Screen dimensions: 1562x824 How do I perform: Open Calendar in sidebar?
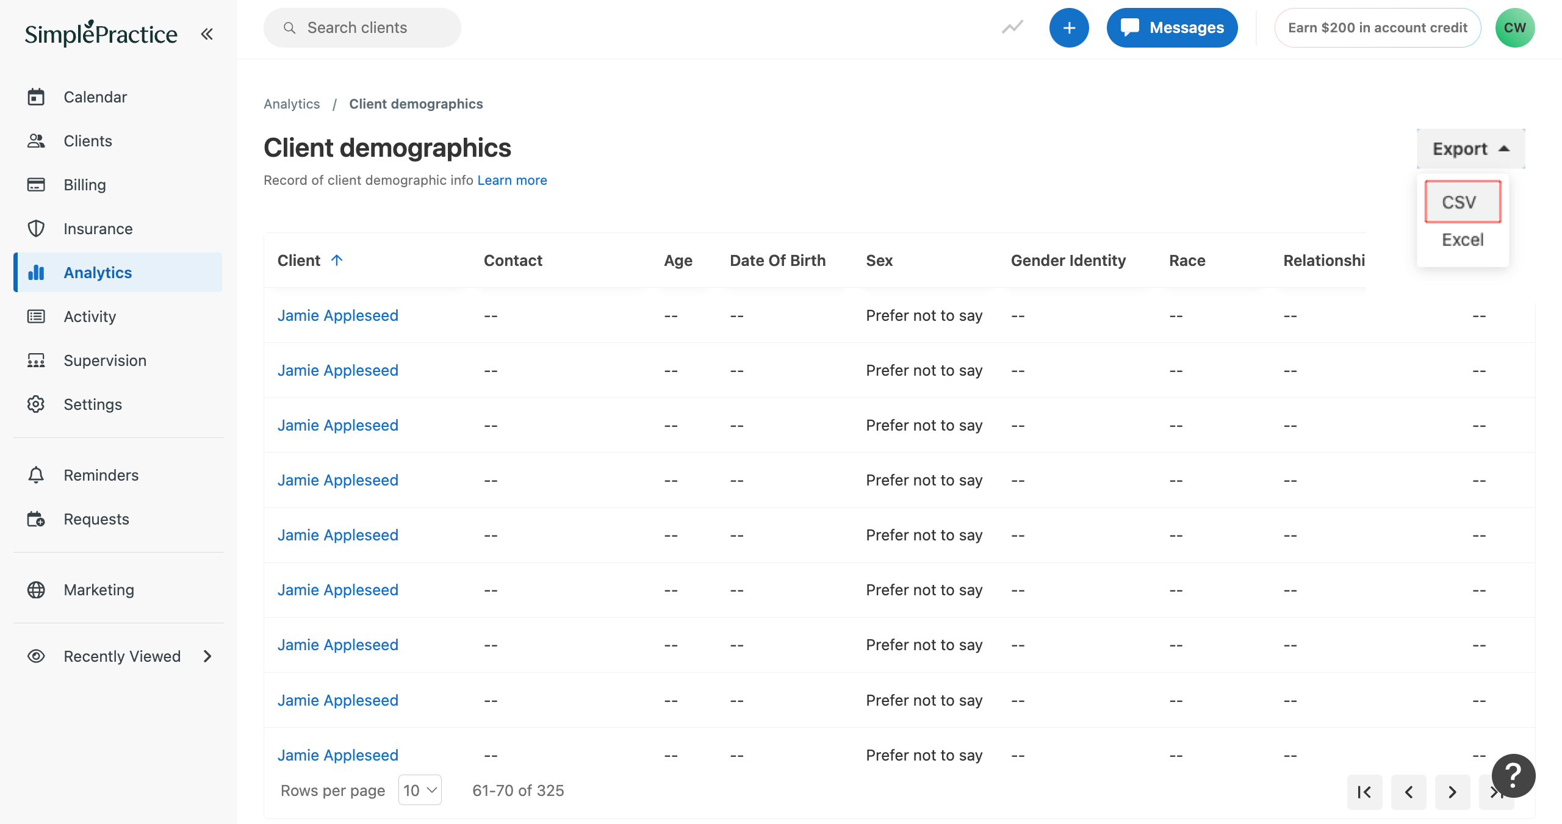[95, 97]
